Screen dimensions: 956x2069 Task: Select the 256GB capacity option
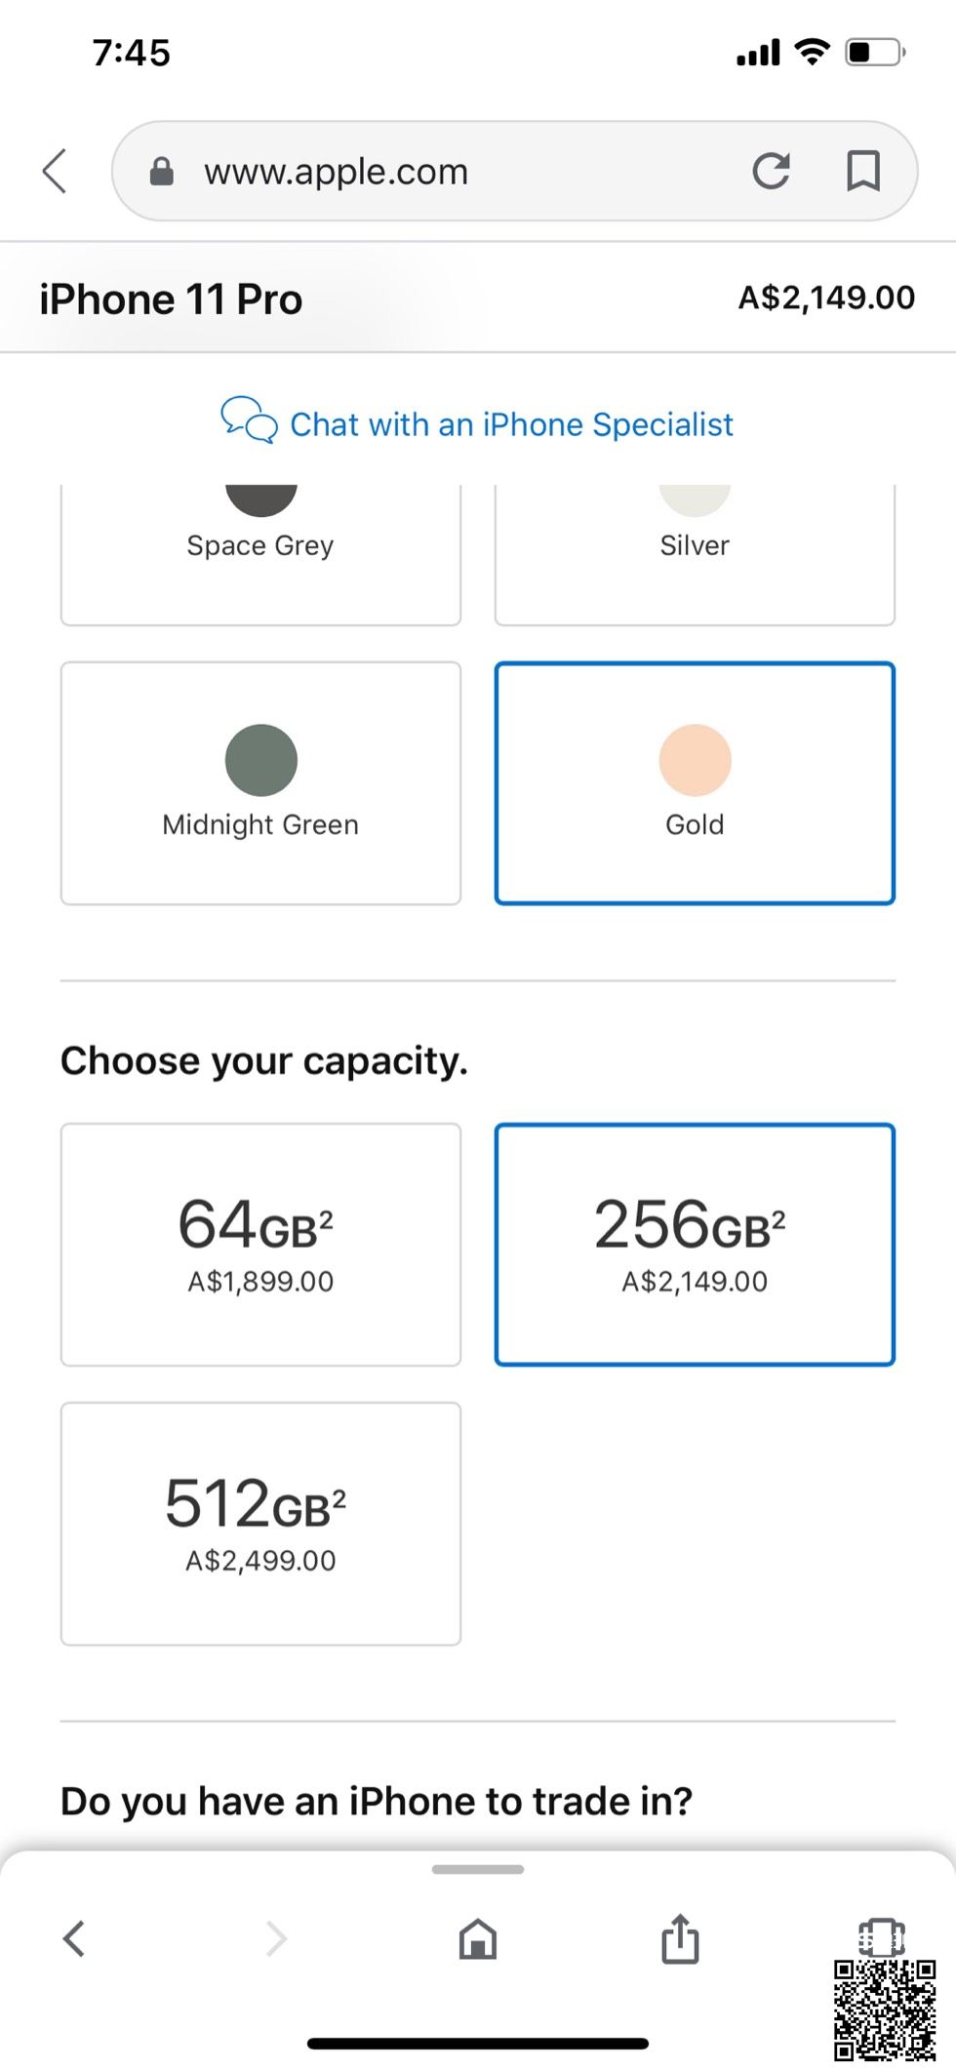point(695,1244)
